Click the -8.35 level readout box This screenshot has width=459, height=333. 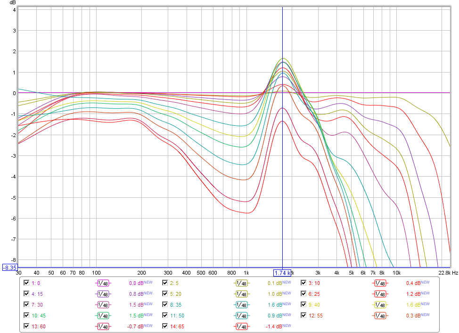tap(10, 268)
